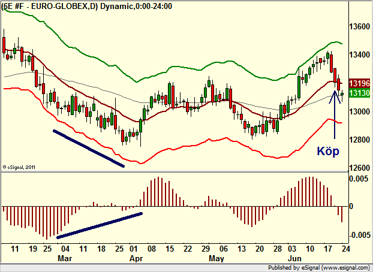Image resolution: width=373 pixels, height=272 pixels.
Task: Click the date label 24 on time axis
Action: pyautogui.click(x=345, y=249)
